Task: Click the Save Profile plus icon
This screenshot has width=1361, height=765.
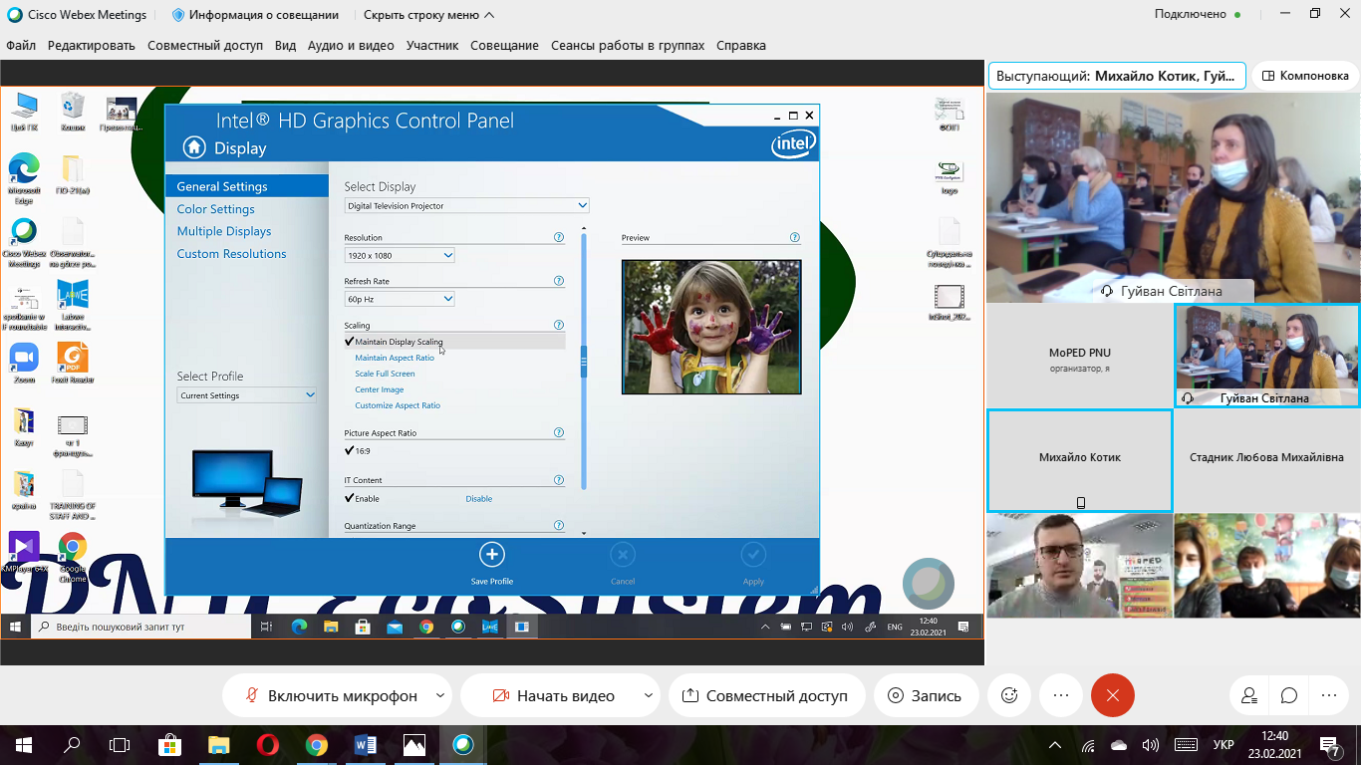Action: [x=492, y=555]
